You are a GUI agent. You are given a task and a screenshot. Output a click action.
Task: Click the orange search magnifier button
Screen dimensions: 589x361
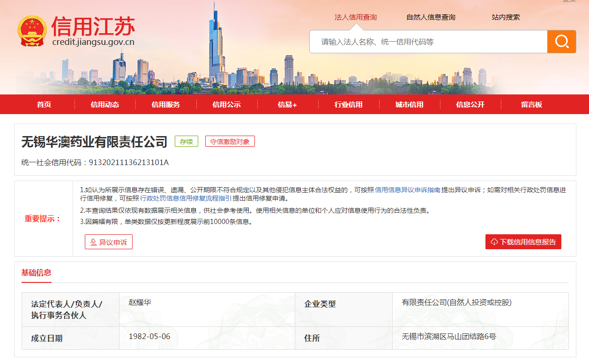[x=561, y=42]
